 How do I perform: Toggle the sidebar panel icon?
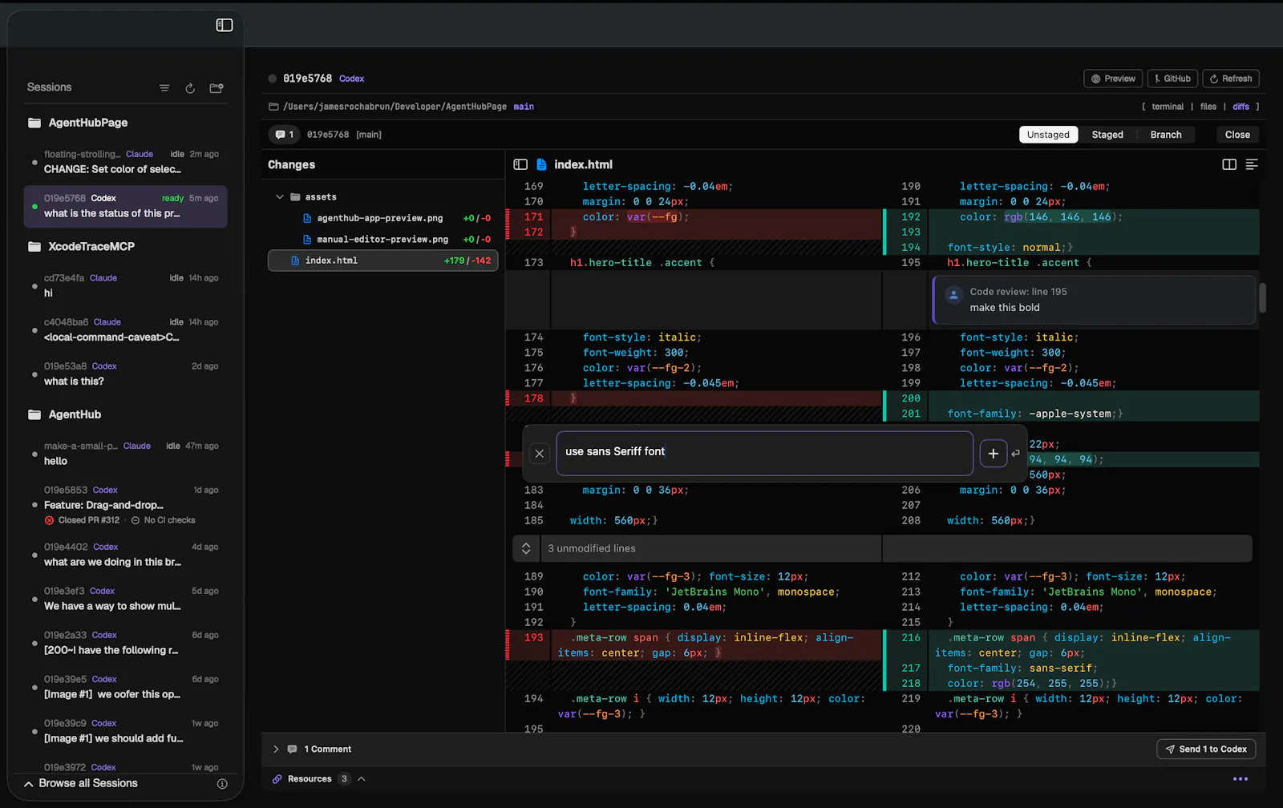pos(225,26)
